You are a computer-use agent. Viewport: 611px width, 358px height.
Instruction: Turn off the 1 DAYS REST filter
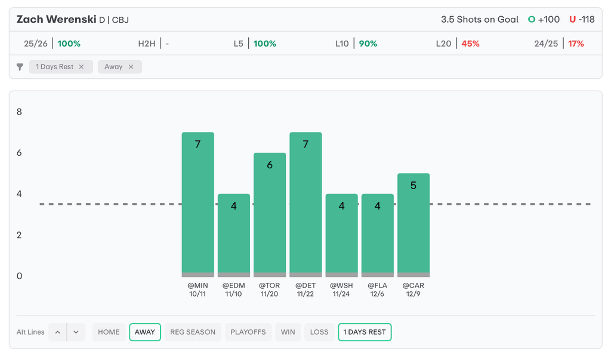(364, 332)
